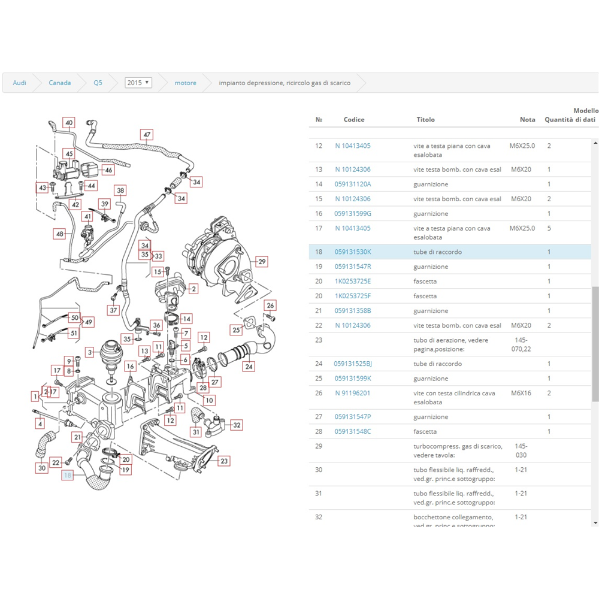Select callout 30 at the lower left hose

pos(41,468)
